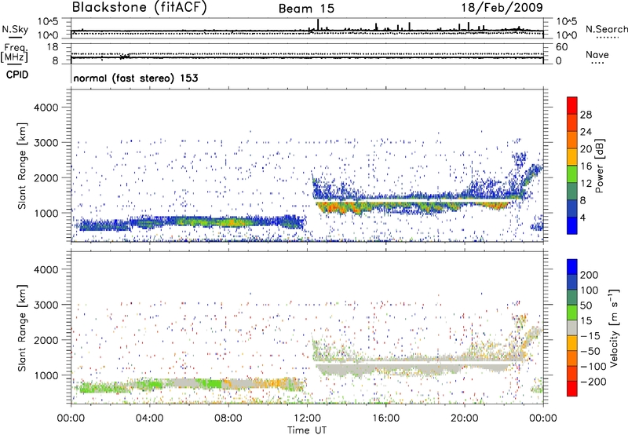This screenshot has width=628, height=435.
Task: Click the blue bottom segment of Power color bar
Action: [572, 225]
